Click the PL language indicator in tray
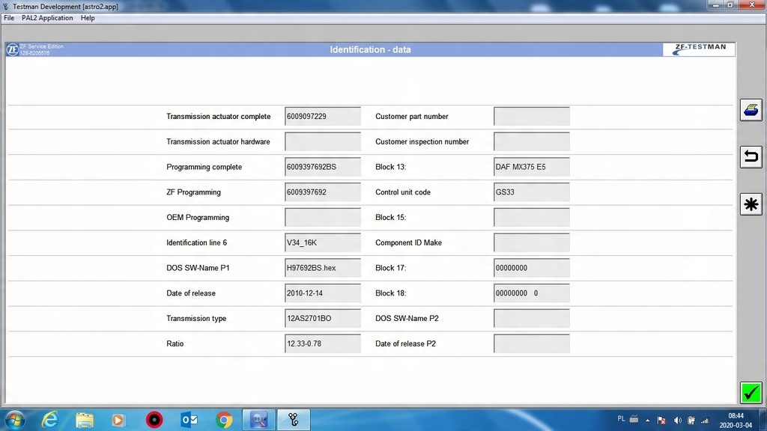The image size is (767, 431). (x=621, y=419)
